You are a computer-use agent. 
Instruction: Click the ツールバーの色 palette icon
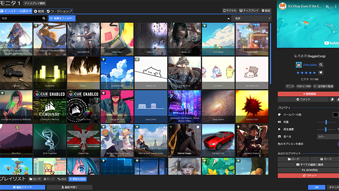click(279, 115)
